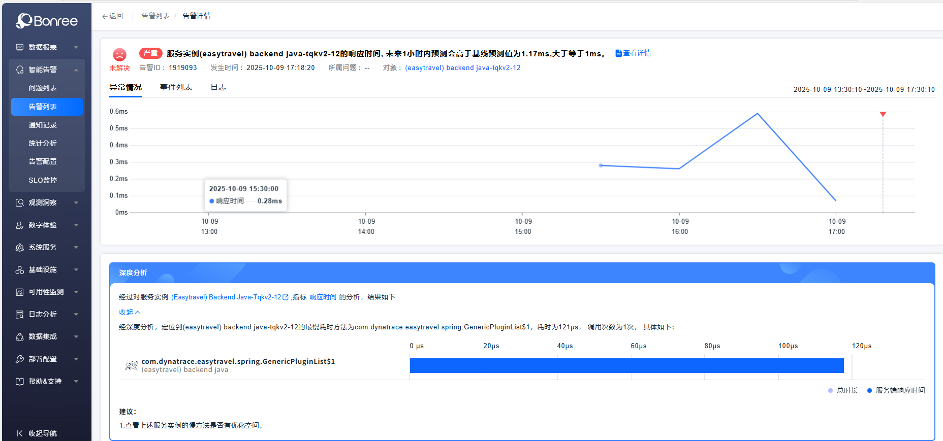943x441 pixels.
Task: Click the method icon beside GenericPluginList$1
Action: [132, 365]
